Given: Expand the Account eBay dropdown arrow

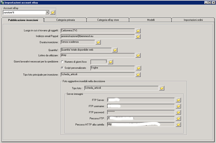Looking at the screenshot, I should [x=47, y=12].
